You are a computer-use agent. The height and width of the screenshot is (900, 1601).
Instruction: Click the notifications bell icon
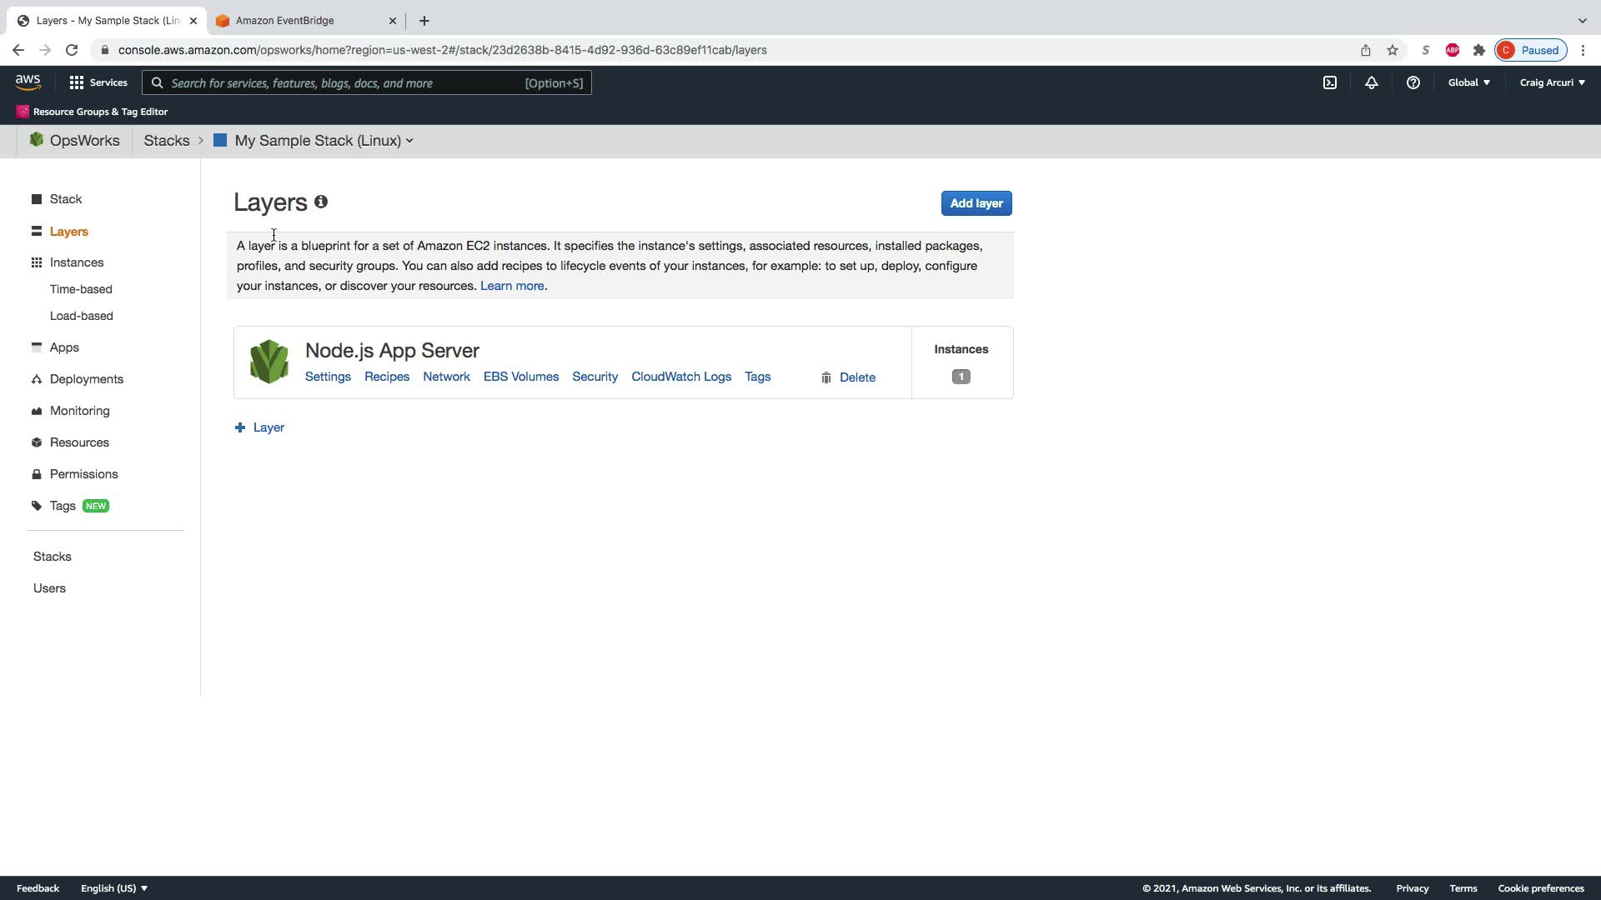tap(1371, 82)
